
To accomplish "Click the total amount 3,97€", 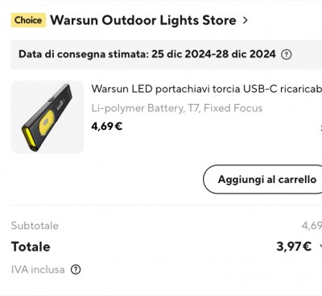I will pyautogui.click(x=294, y=246).
